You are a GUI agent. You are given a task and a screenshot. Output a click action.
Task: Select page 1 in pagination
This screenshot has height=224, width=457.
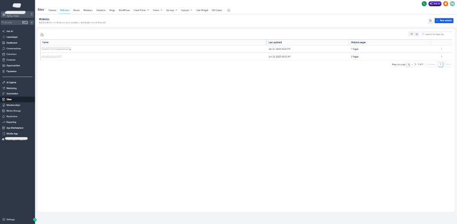click(440, 65)
